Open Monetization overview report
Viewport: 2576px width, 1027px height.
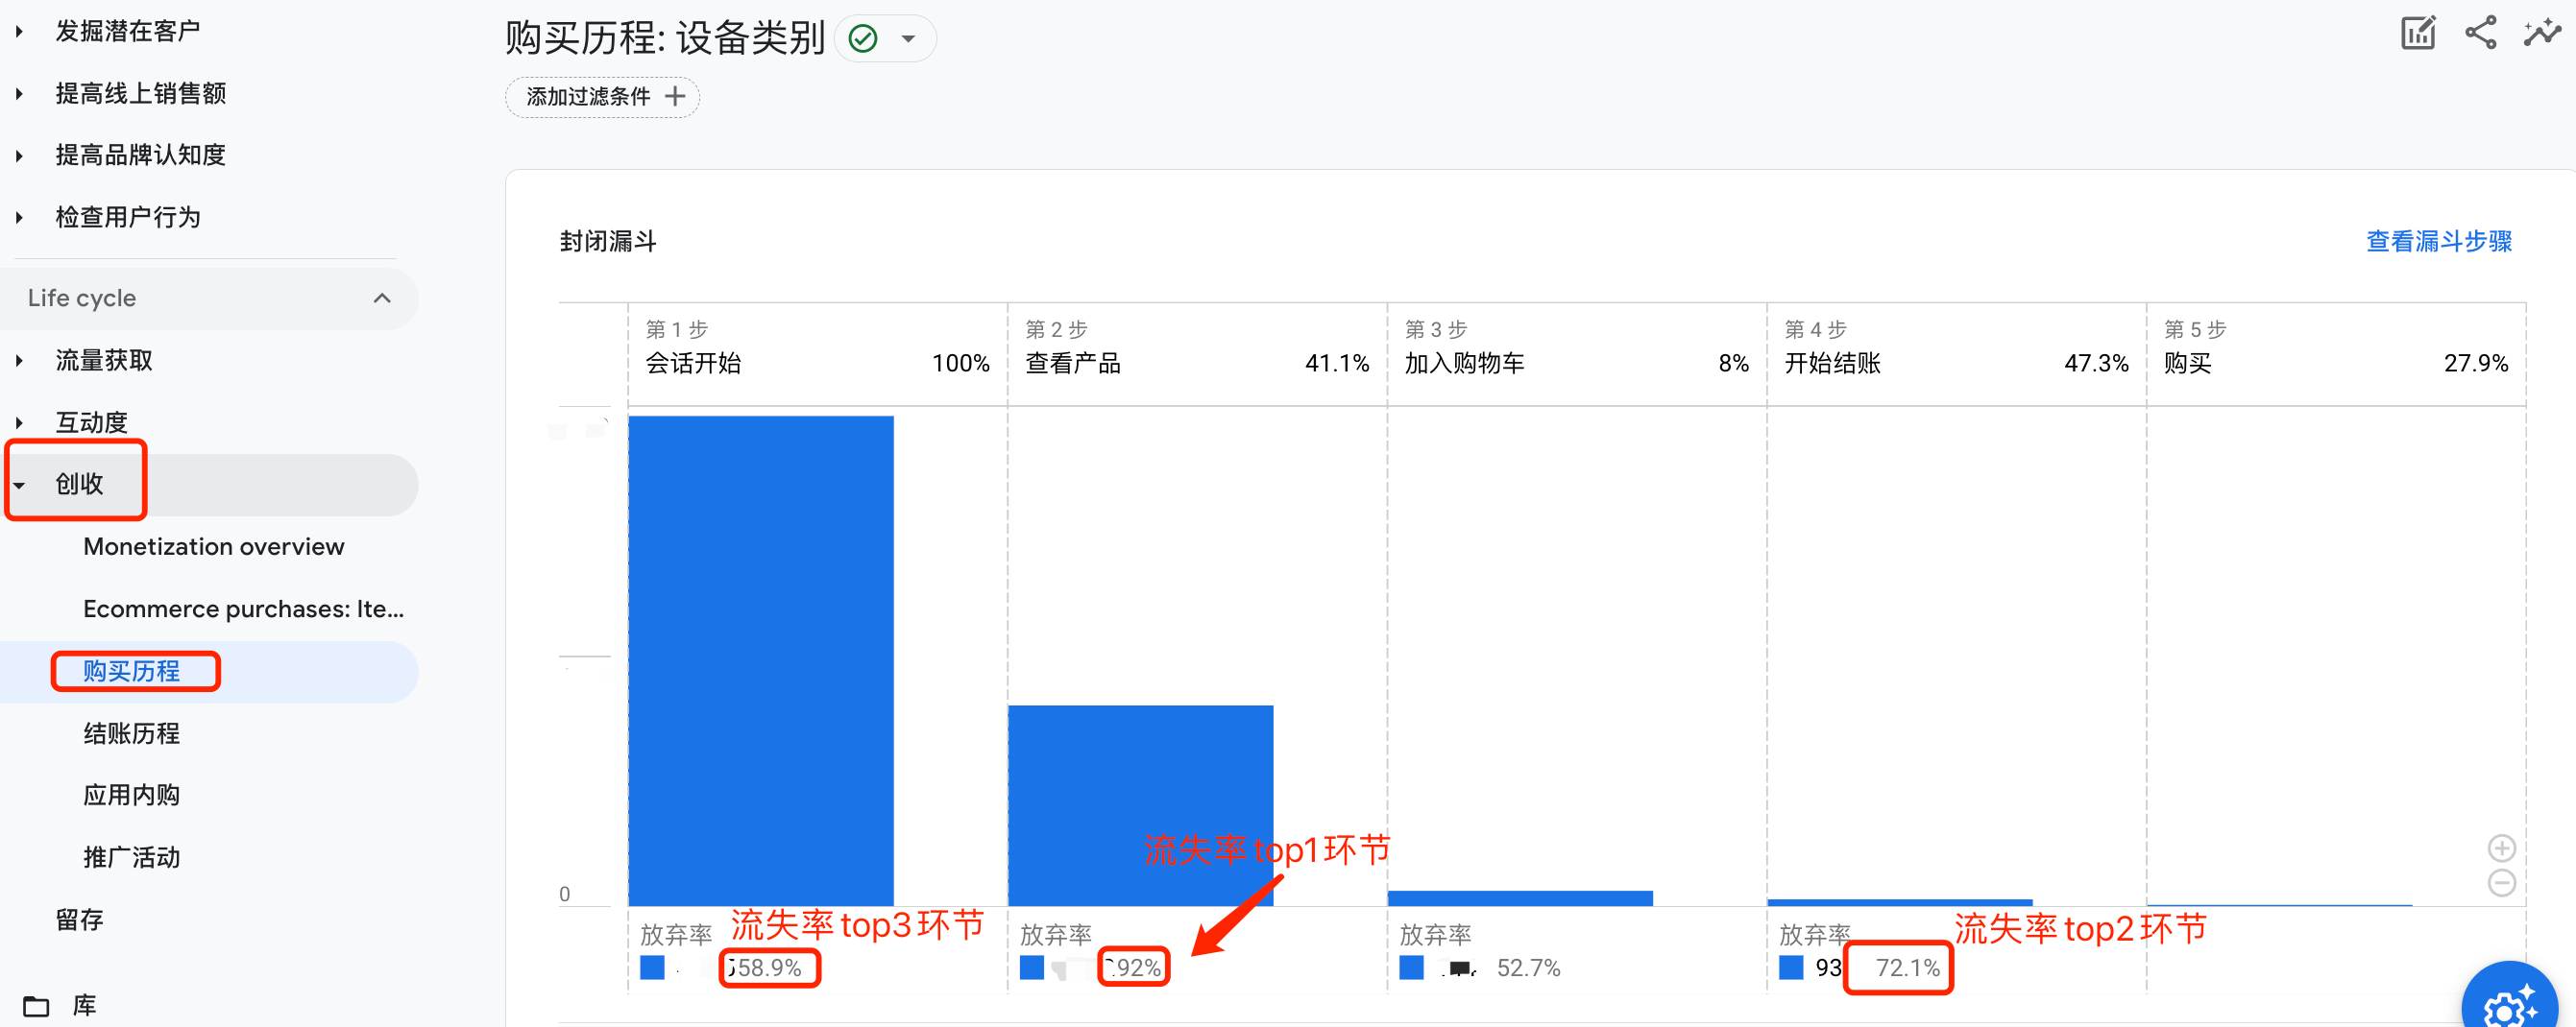[214, 546]
